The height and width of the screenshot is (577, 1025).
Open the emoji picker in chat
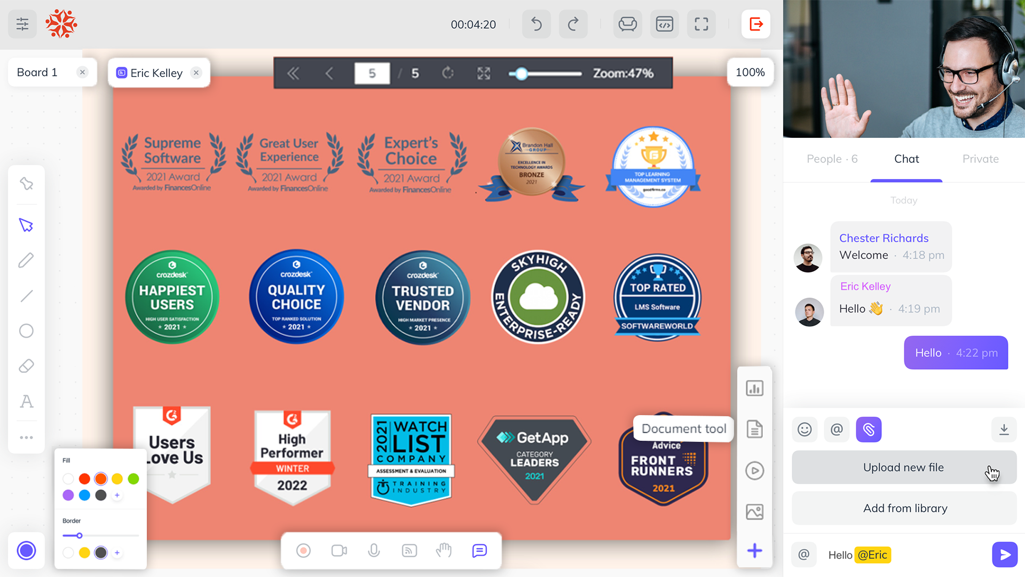[805, 429]
